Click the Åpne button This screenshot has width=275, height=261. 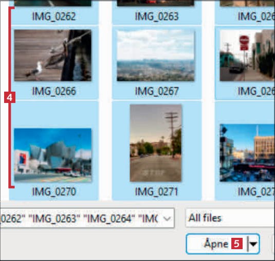(x=216, y=244)
